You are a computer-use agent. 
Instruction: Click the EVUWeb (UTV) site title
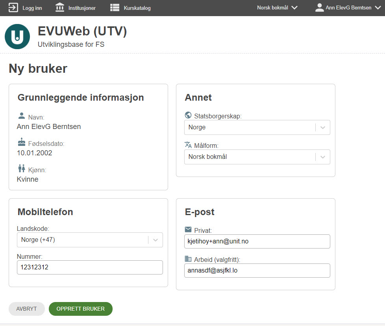(x=82, y=31)
